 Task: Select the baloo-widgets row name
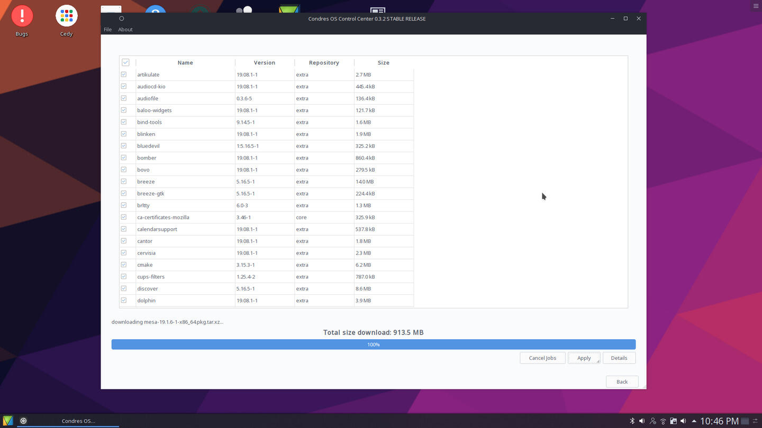(155, 110)
